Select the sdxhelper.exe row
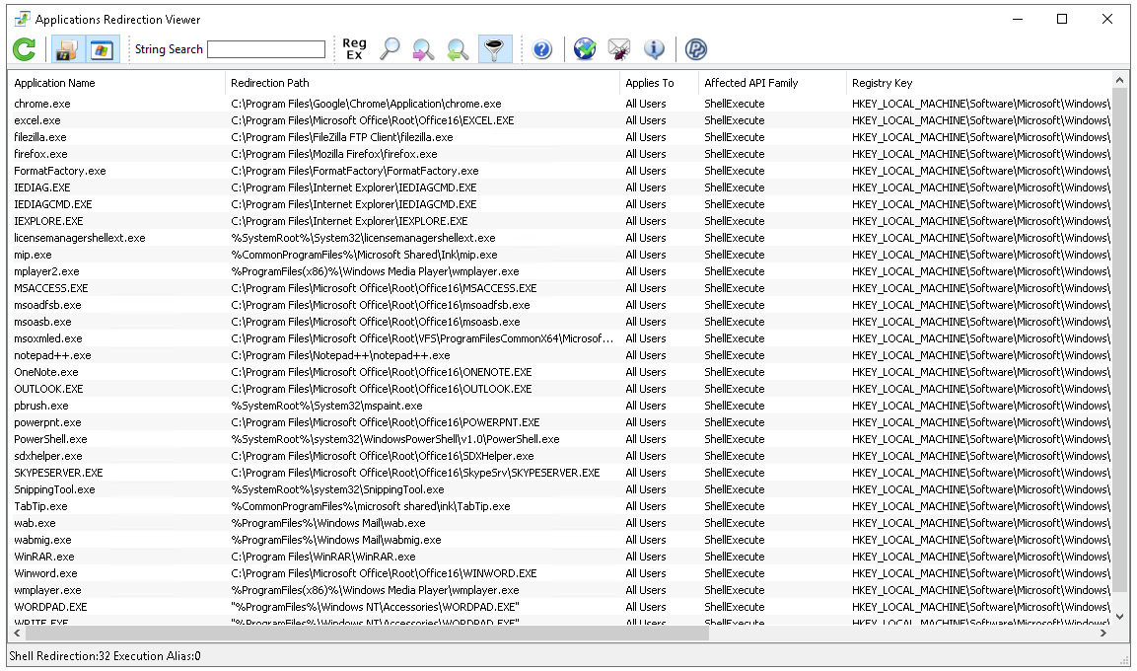 (x=559, y=456)
